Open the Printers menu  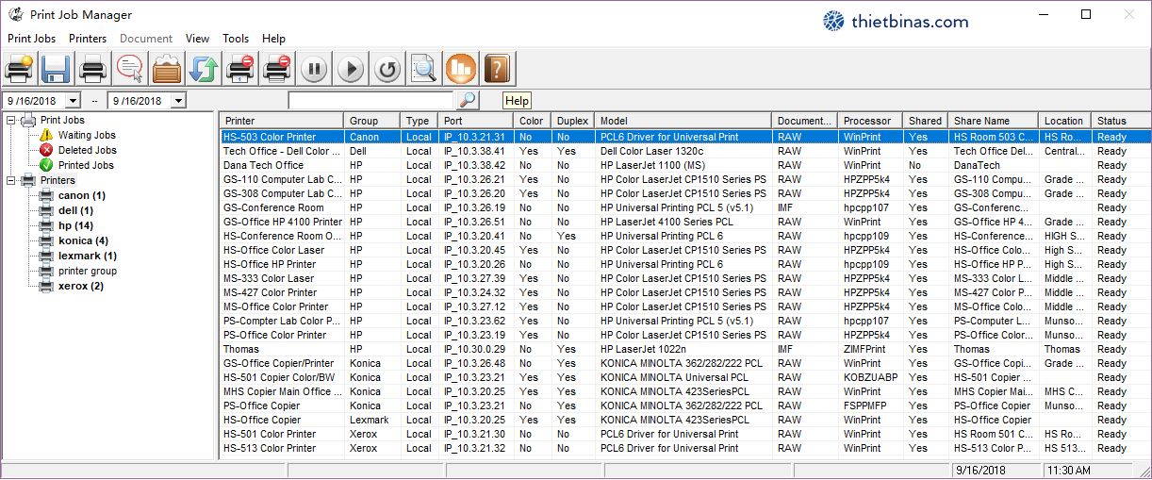[x=88, y=39]
